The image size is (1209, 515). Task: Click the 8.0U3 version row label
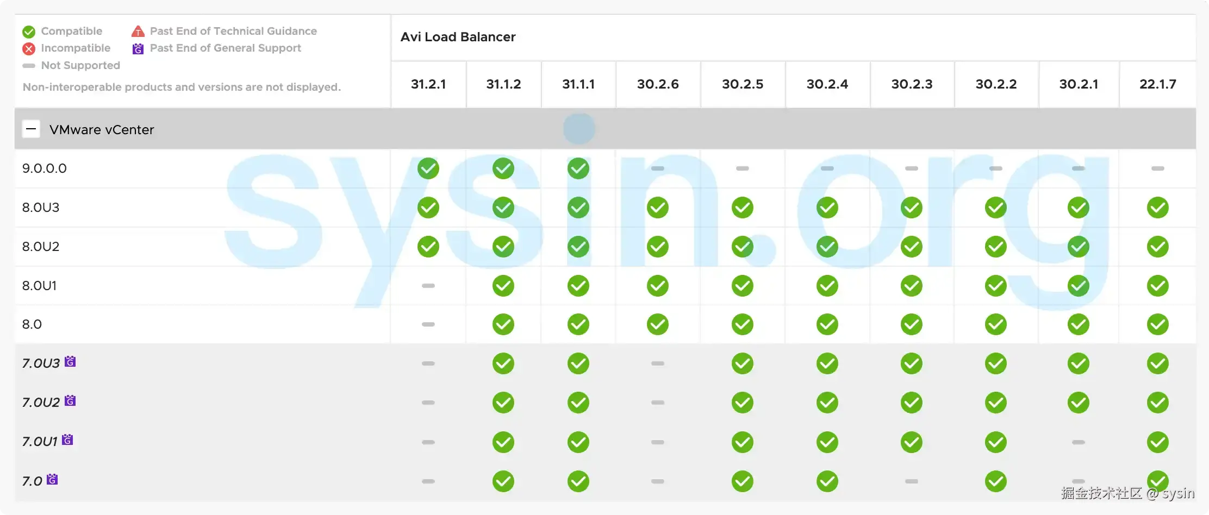[41, 208]
